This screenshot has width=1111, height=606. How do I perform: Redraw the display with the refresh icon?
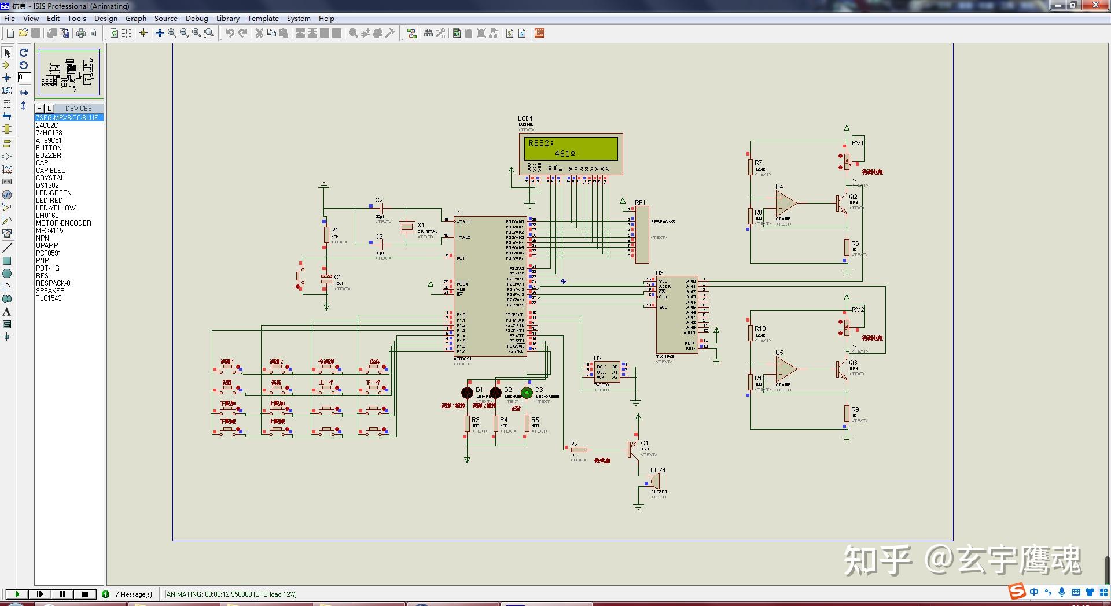pyautogui.click(x=114, y=33)
